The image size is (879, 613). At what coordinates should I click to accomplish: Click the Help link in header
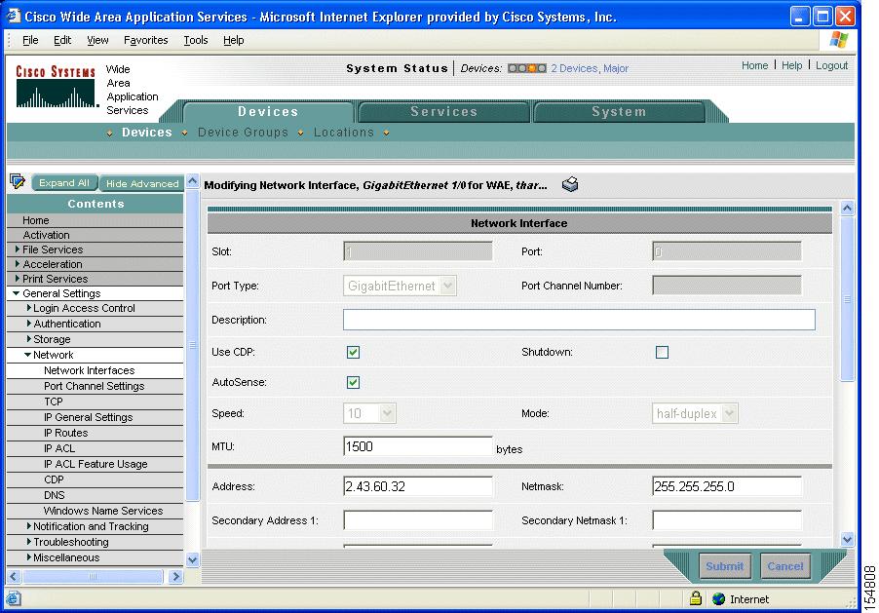(x=791, y=65)
